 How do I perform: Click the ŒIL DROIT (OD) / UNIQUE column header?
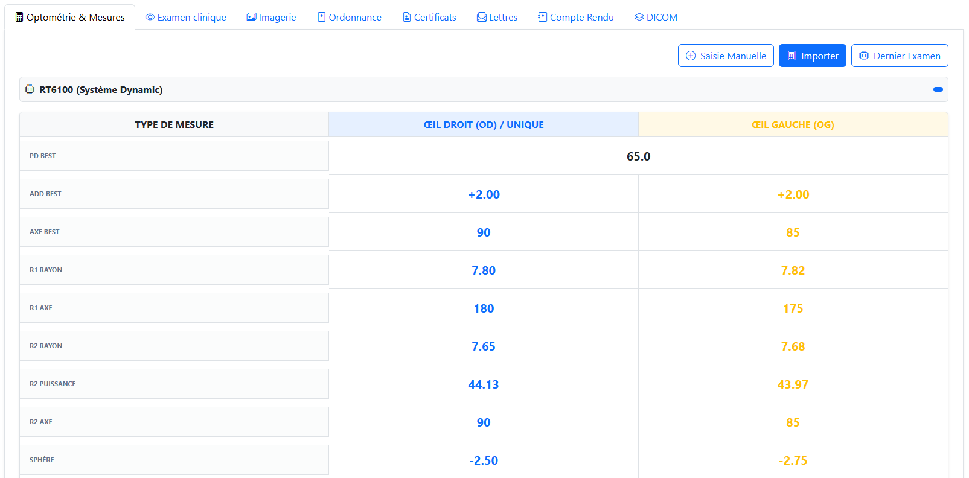pos(484,124)
